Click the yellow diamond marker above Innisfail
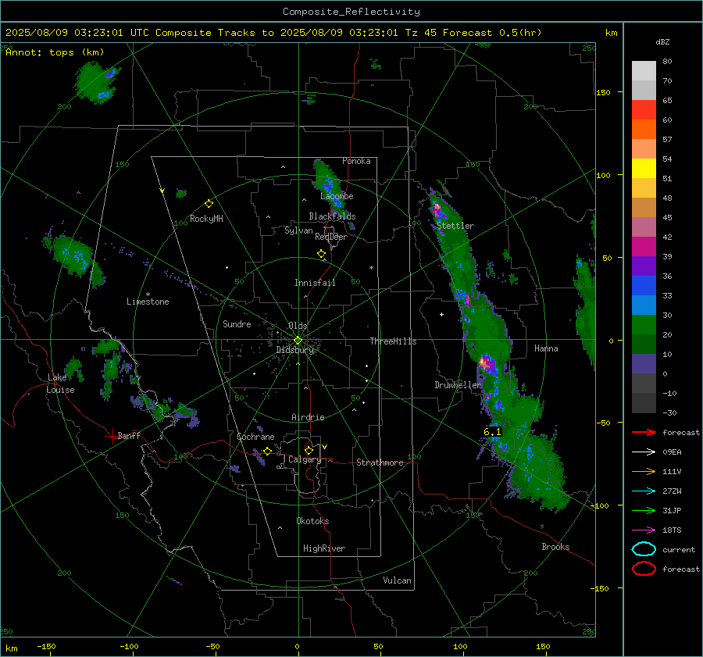This screenshot has height=657, width=703. click(x=321, y=254)
